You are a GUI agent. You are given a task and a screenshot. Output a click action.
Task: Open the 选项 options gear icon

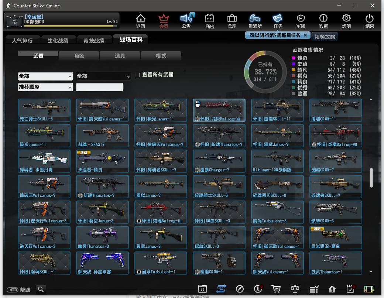346,21
